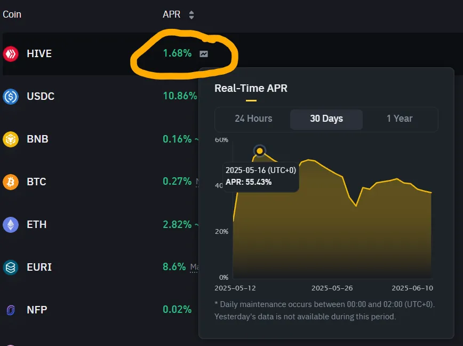
Task: Click the USDC coin logo icon
Action: pos(11,97)
